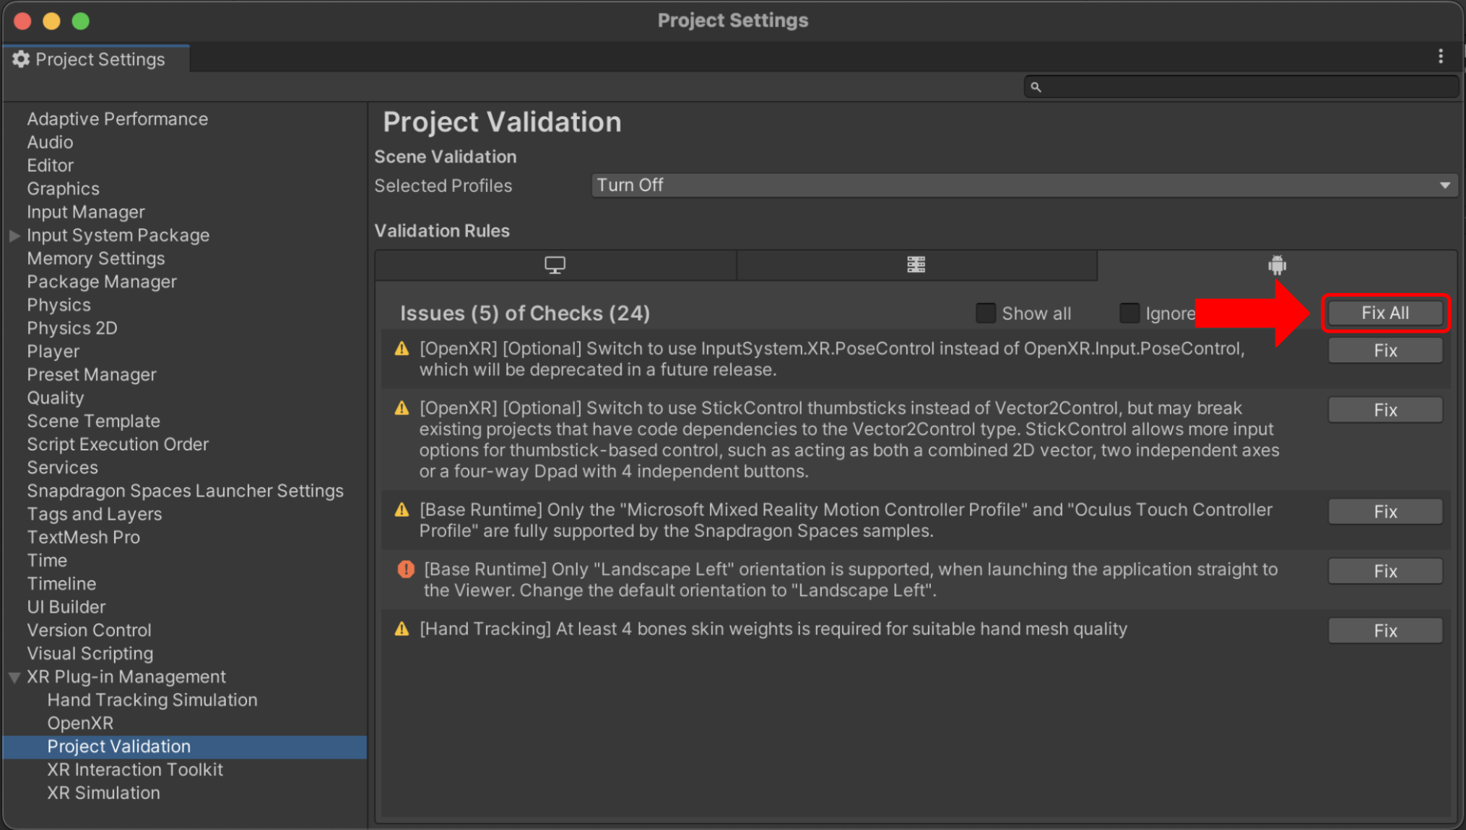1466x830 pixels.
Task: Fix the StickControl thumbsticks issue
Action: click(x=1385, y=410)
